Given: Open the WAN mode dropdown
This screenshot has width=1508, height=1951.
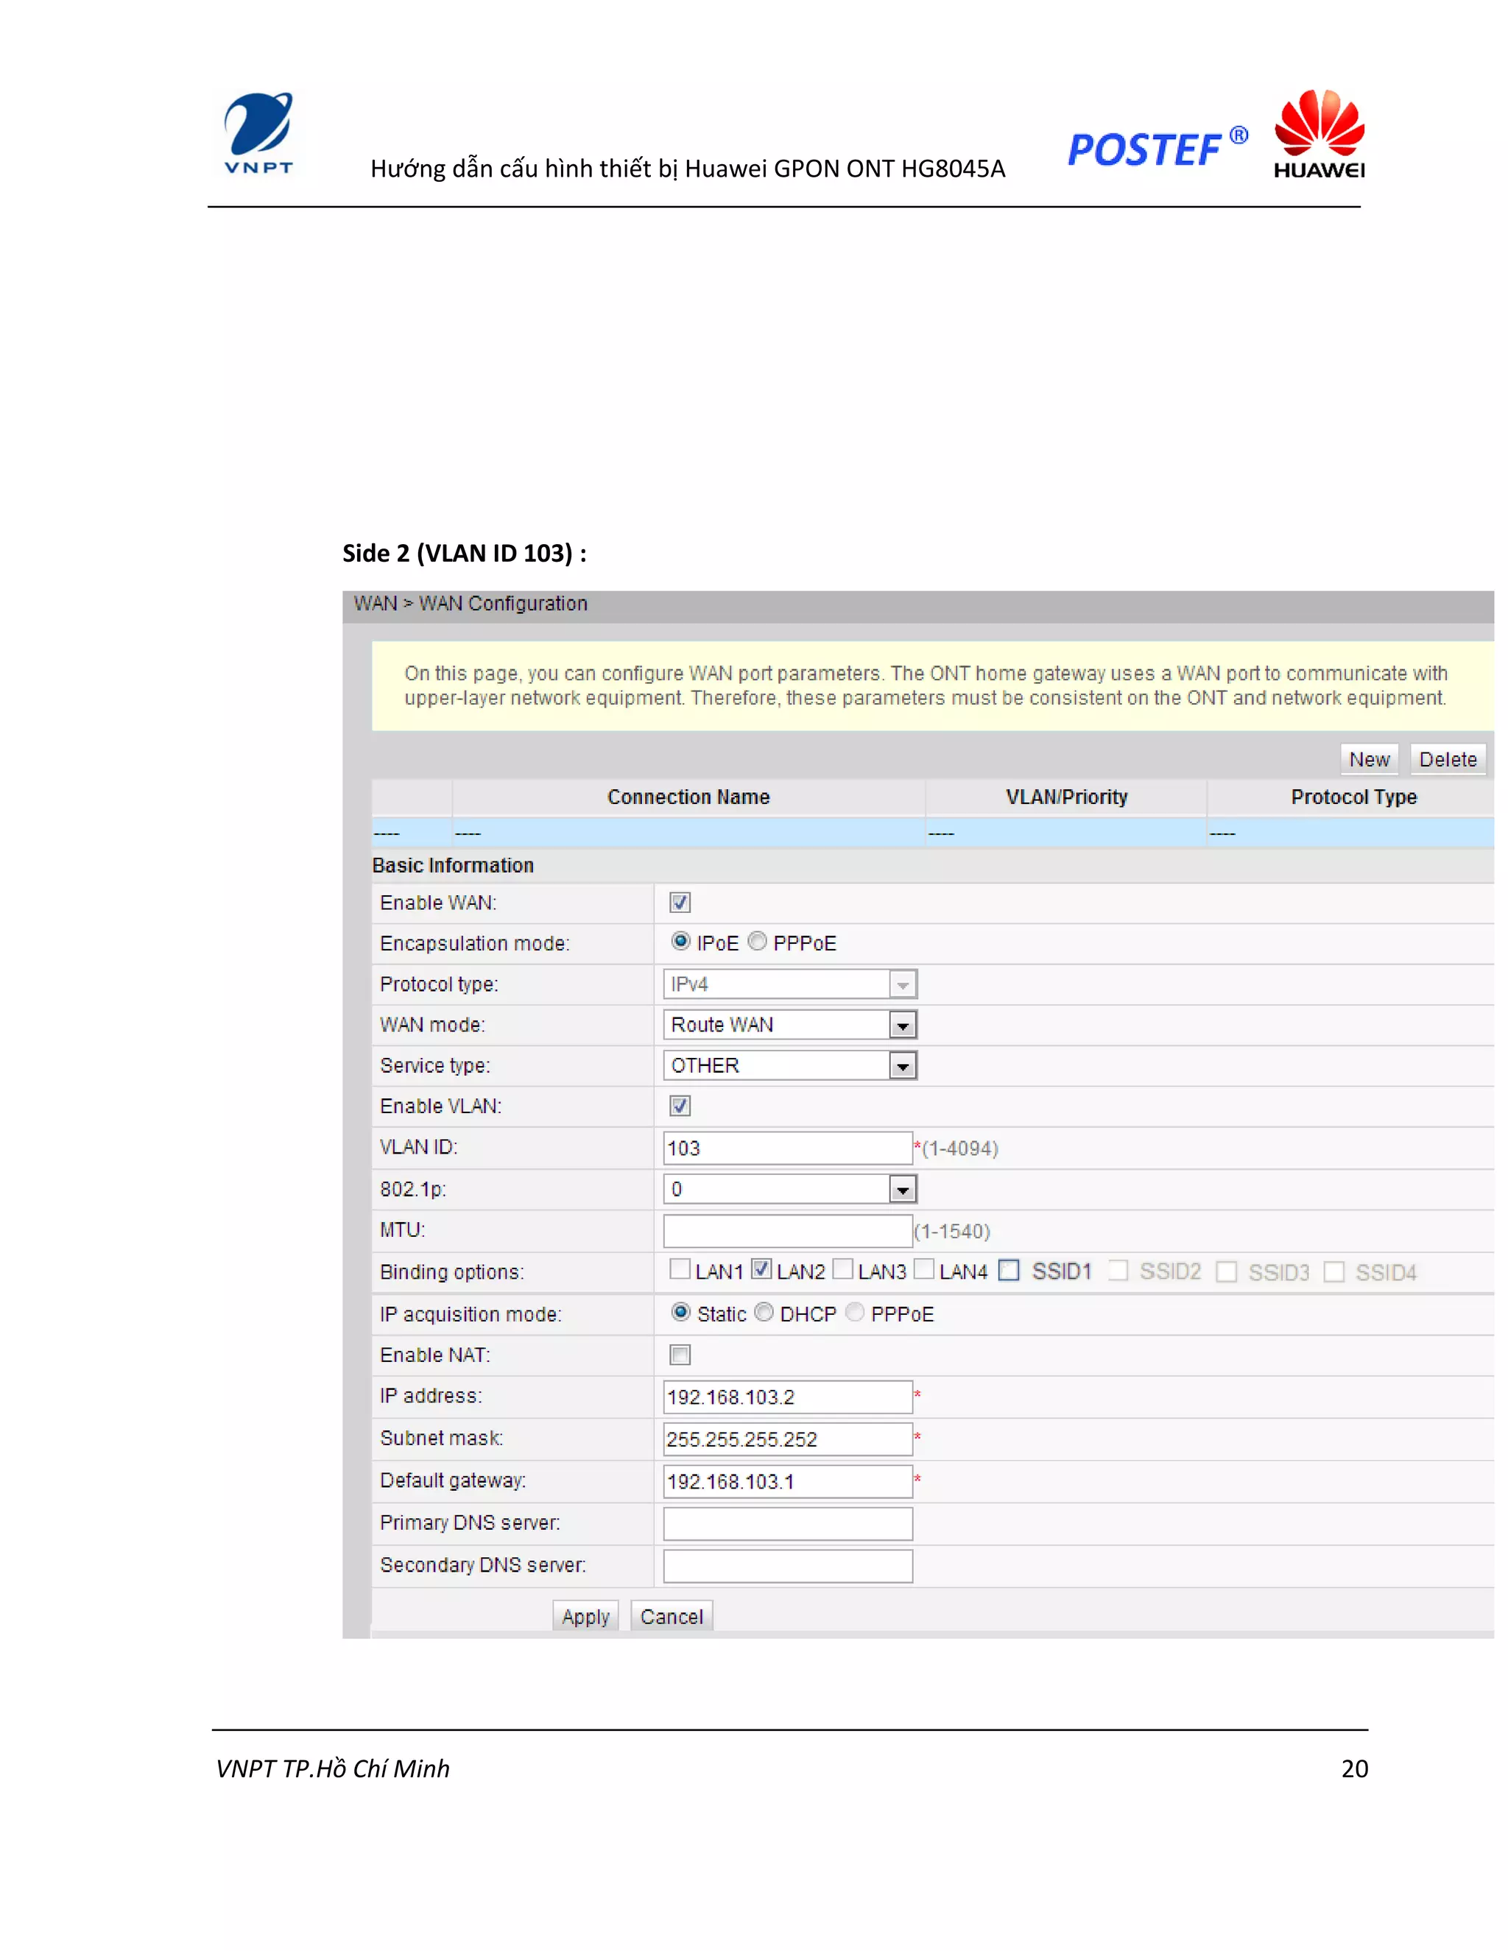Looking at the screenshot, I should (790, 1025).
